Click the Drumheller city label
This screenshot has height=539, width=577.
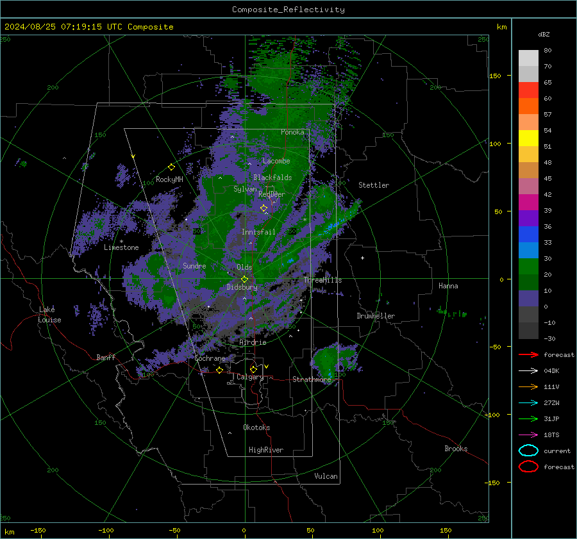point(376,316)
